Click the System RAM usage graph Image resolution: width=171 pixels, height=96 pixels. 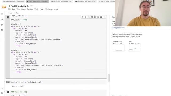[119, 48]
